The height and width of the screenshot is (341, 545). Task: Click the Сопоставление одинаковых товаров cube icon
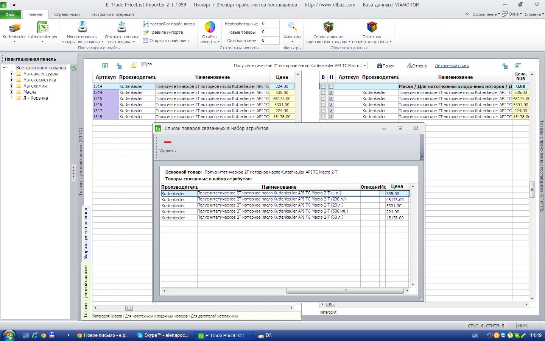pyautogui.click(x=328, y=27)
